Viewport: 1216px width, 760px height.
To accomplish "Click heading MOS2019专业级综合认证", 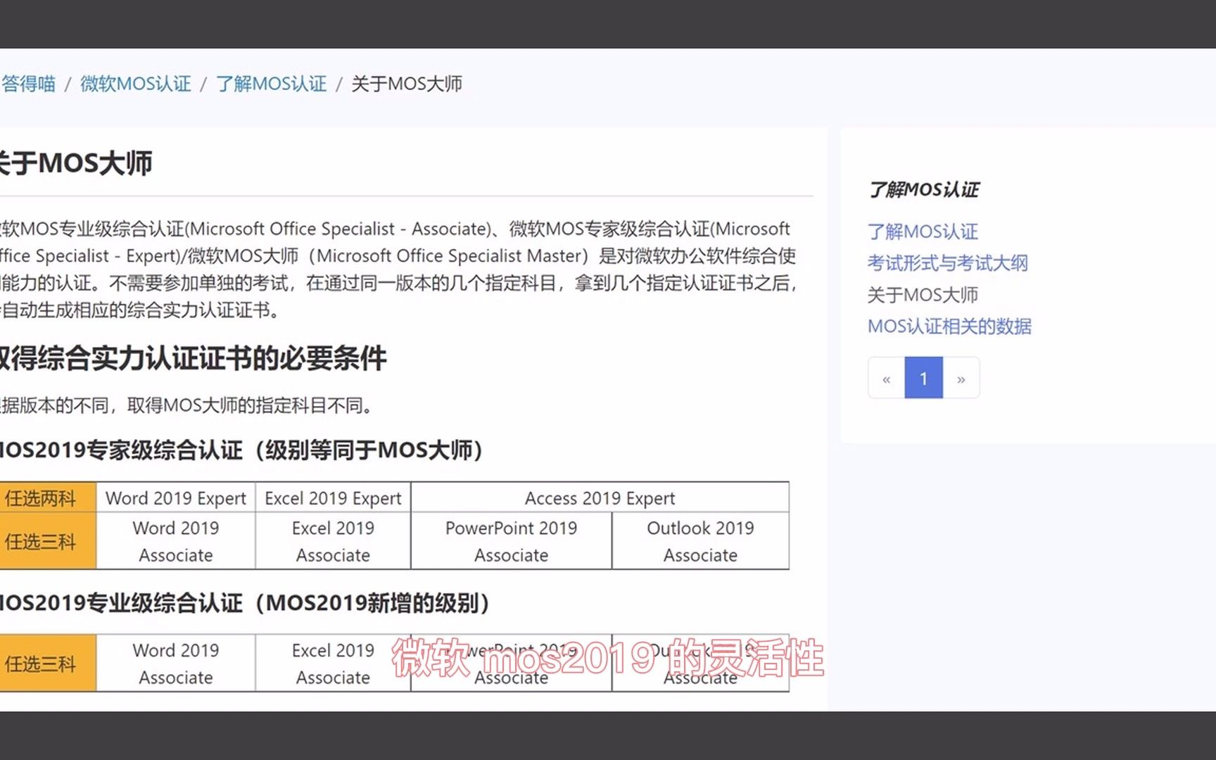I will 245,603.
